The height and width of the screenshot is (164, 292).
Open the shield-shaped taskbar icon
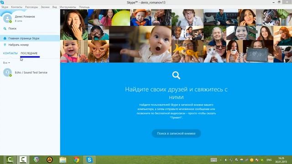coord(36,160)
